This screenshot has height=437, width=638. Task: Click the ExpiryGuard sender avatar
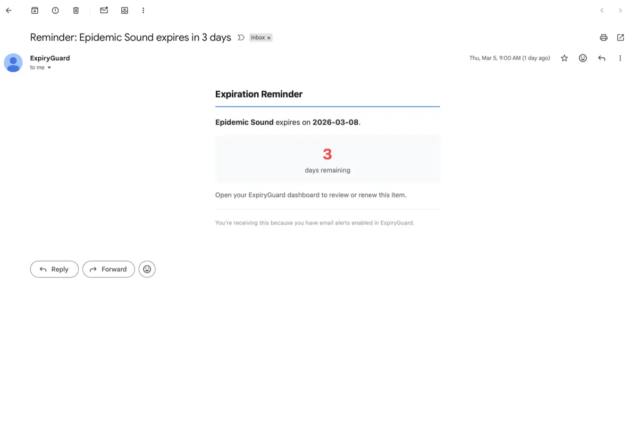point(13,63)
